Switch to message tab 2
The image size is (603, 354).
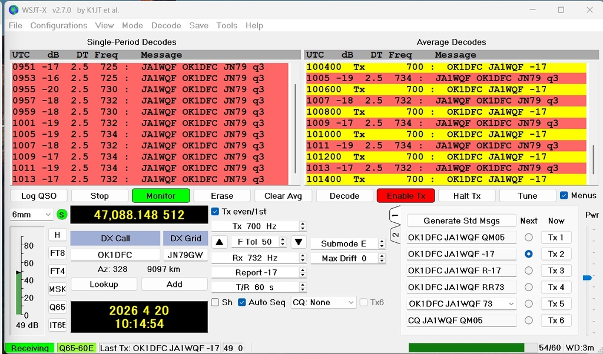point(395,235)
